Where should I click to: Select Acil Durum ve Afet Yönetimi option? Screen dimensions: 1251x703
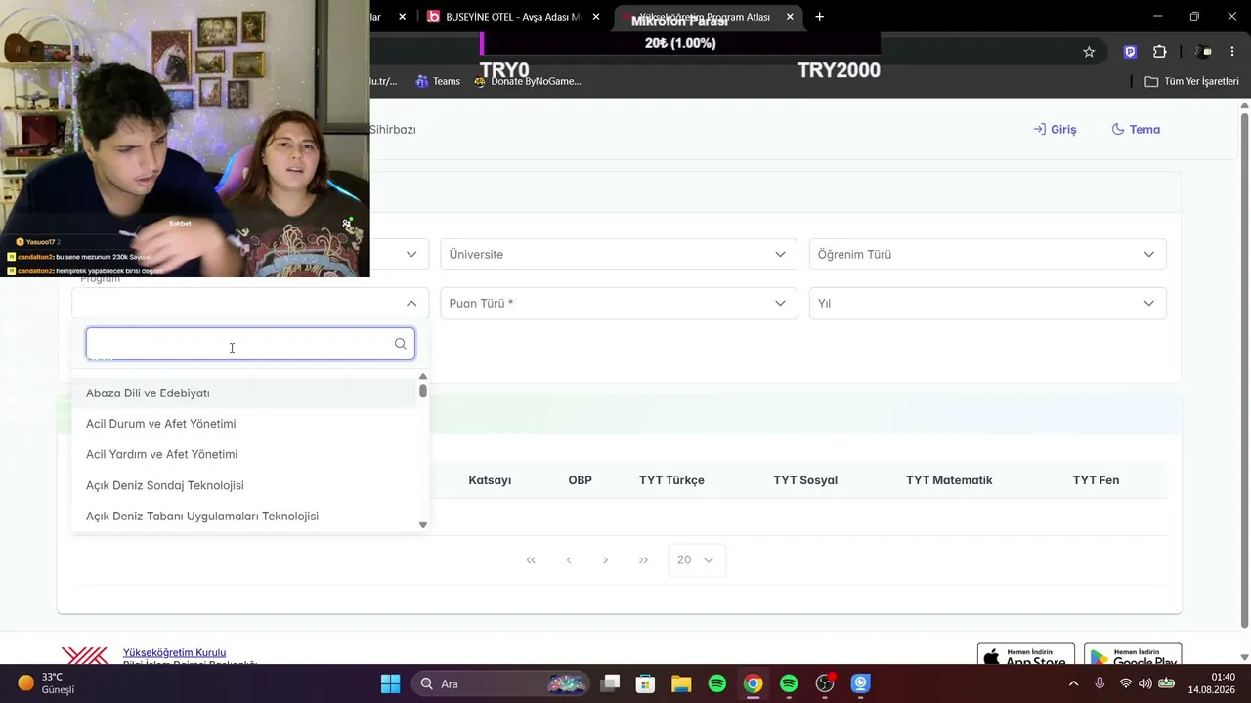(x=244, y=424)
